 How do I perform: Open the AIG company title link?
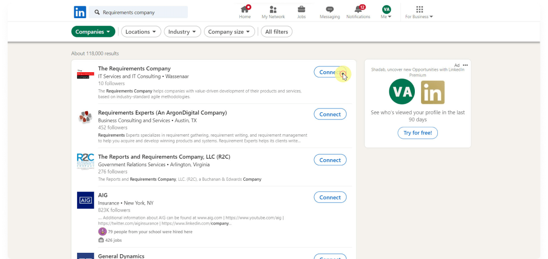point(103,195)
